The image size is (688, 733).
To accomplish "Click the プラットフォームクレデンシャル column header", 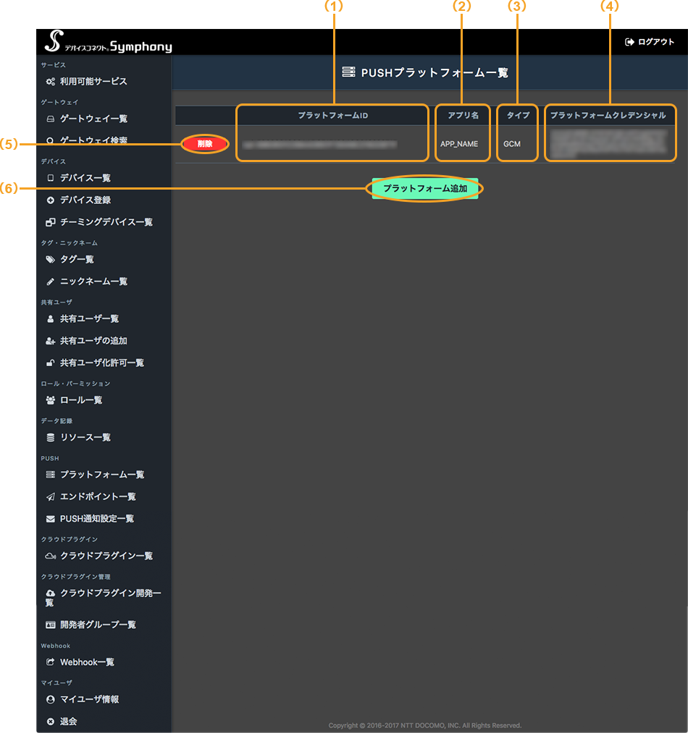I will click(x=608, y=116).
